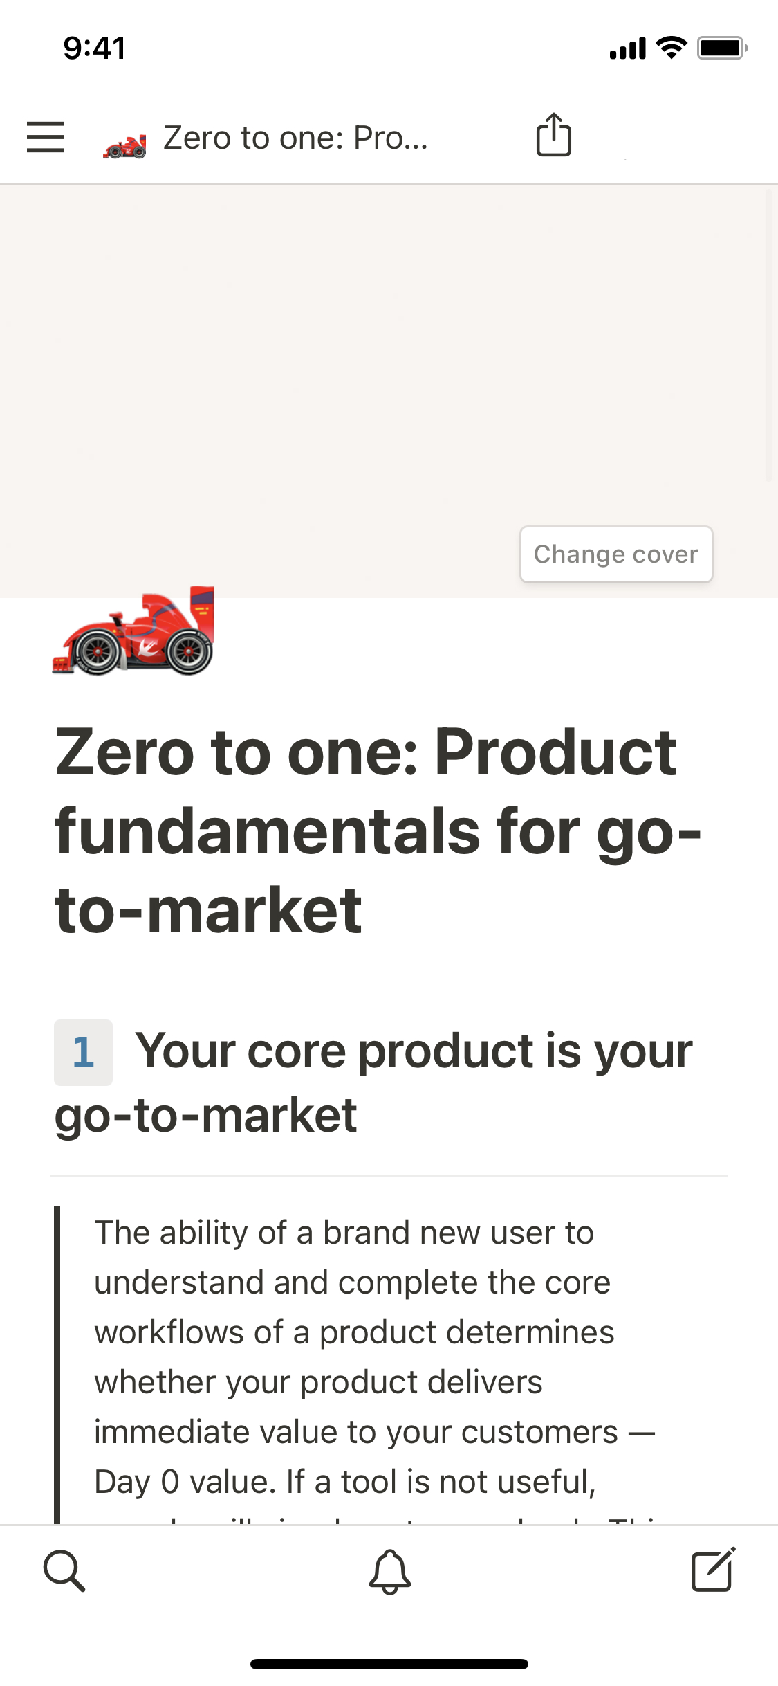Tap the home indicator bar

coord(389,1664)
